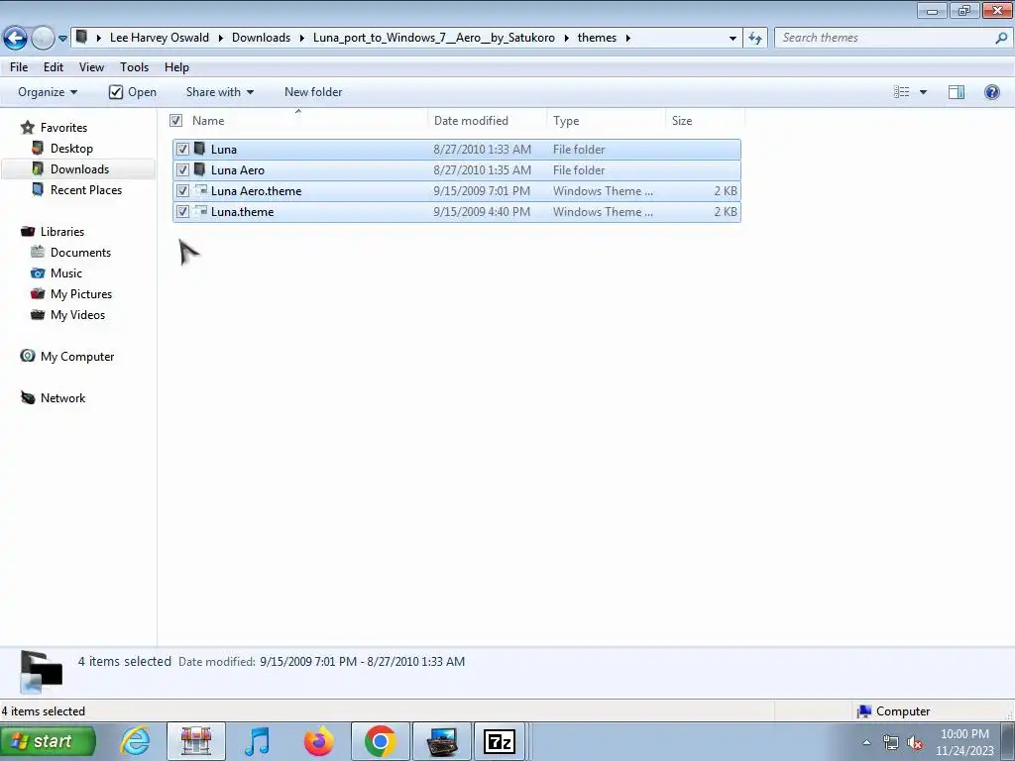Expand the Share with dropdown
Viewport: 1015px width, 761px height.
tap(219, 92)
